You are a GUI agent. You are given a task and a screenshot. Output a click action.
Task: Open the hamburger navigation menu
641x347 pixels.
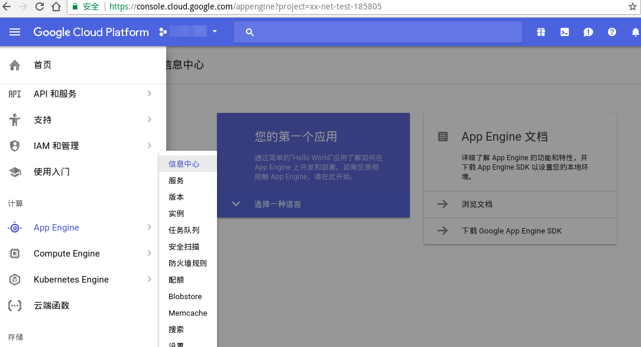[15, 32]
